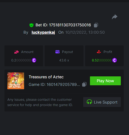Click the Play Now button

click(105, 81)
